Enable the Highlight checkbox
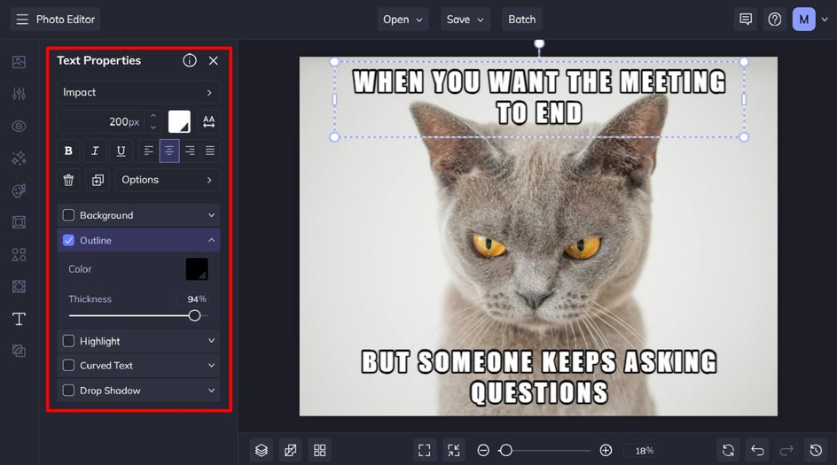This screenshot has height=465, width=837. tap(68, 341)
